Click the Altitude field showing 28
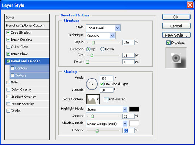The image size is (195, 145). click(x=107, y=90)
